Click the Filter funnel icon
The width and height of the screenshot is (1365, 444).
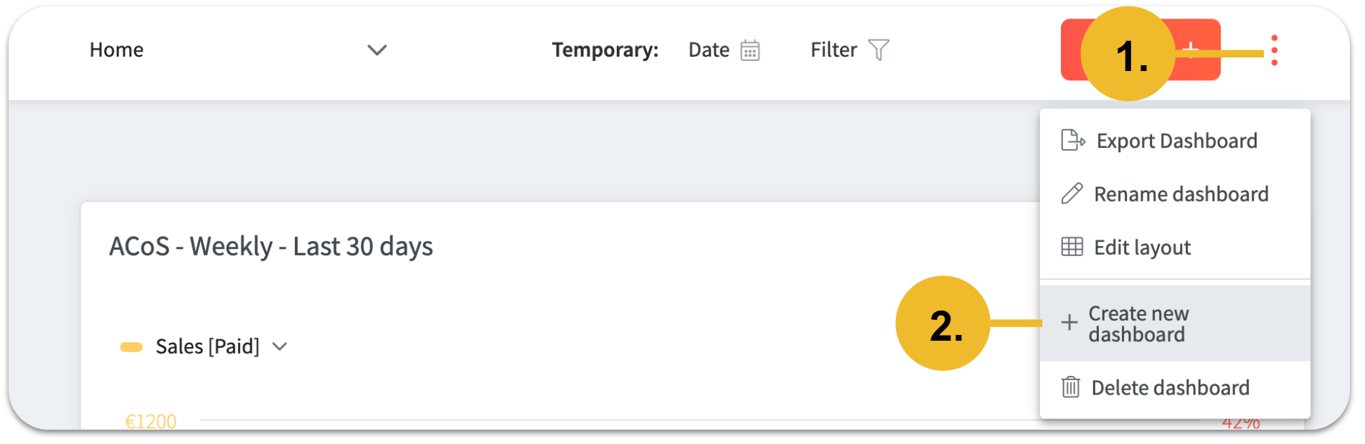click(879, 49)
